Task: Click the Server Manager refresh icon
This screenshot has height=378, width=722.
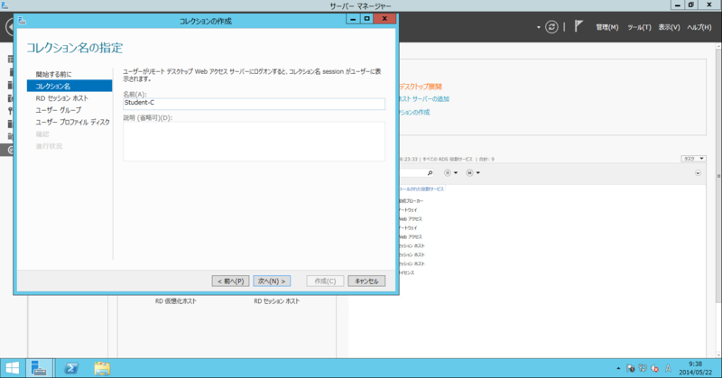Action: coord(551,27)
